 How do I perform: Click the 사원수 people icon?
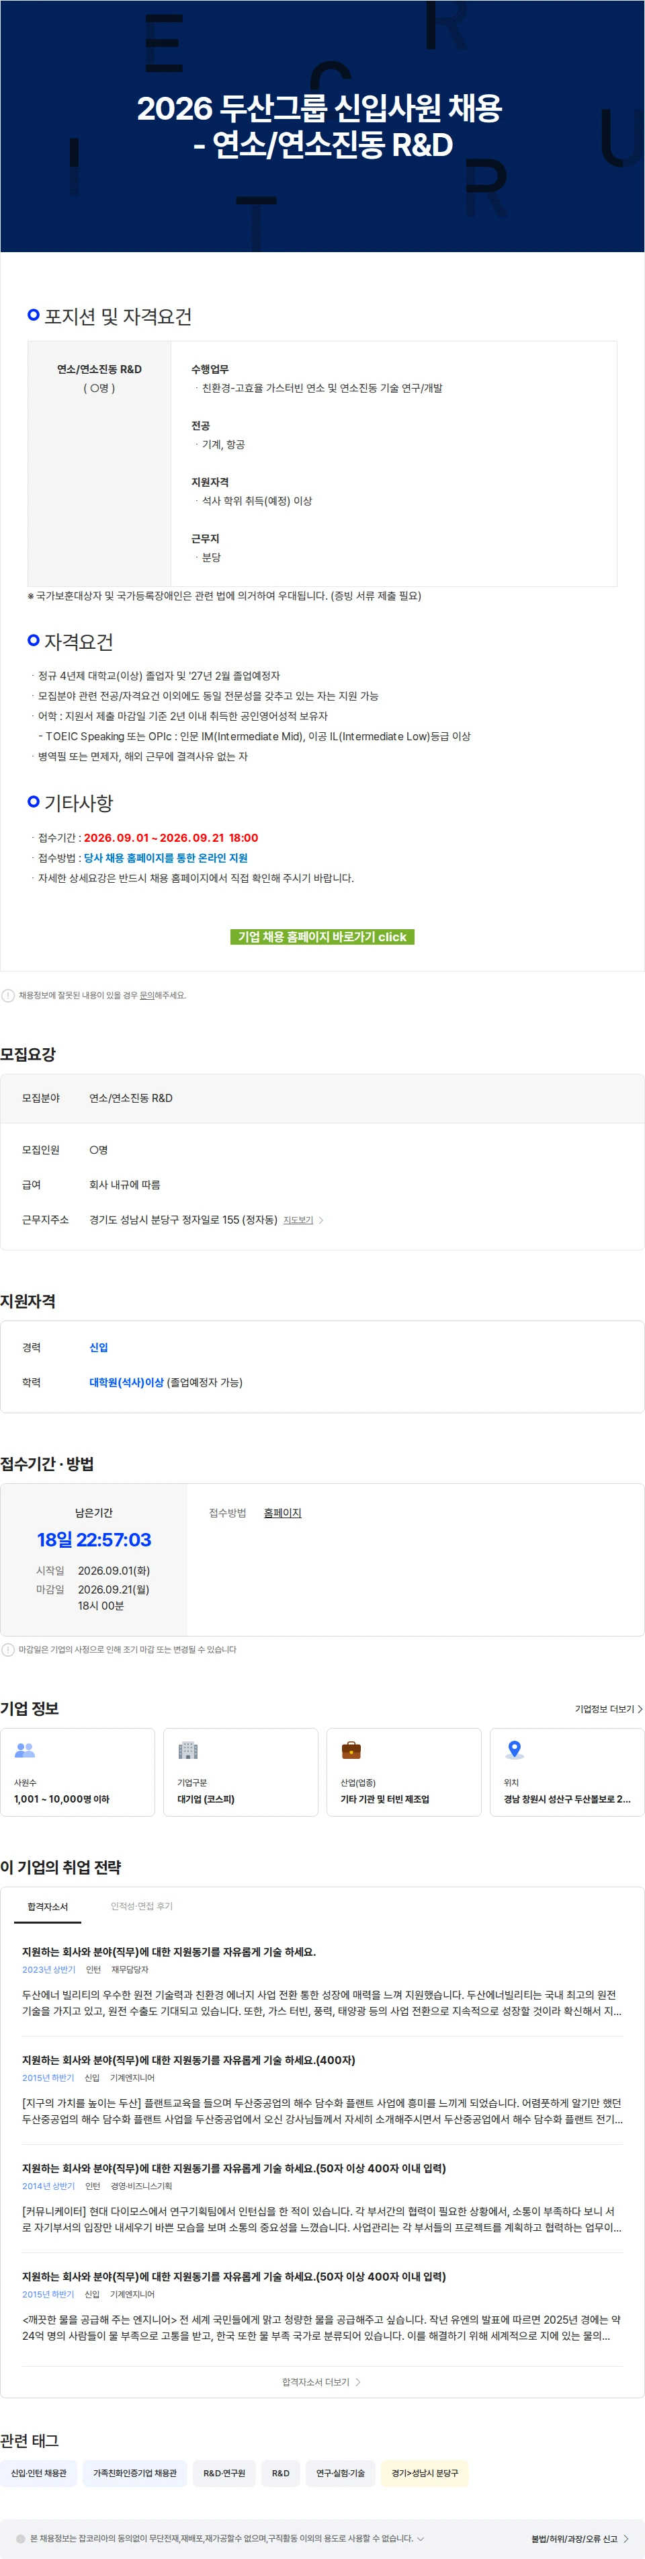coord(25,1750)
